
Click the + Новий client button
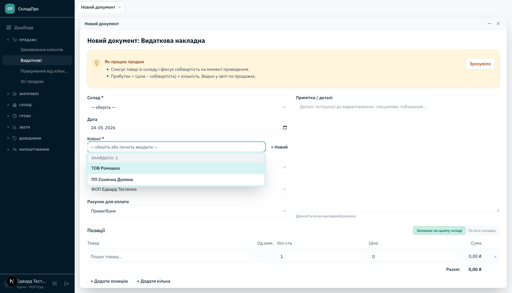[x=279, y=147]
